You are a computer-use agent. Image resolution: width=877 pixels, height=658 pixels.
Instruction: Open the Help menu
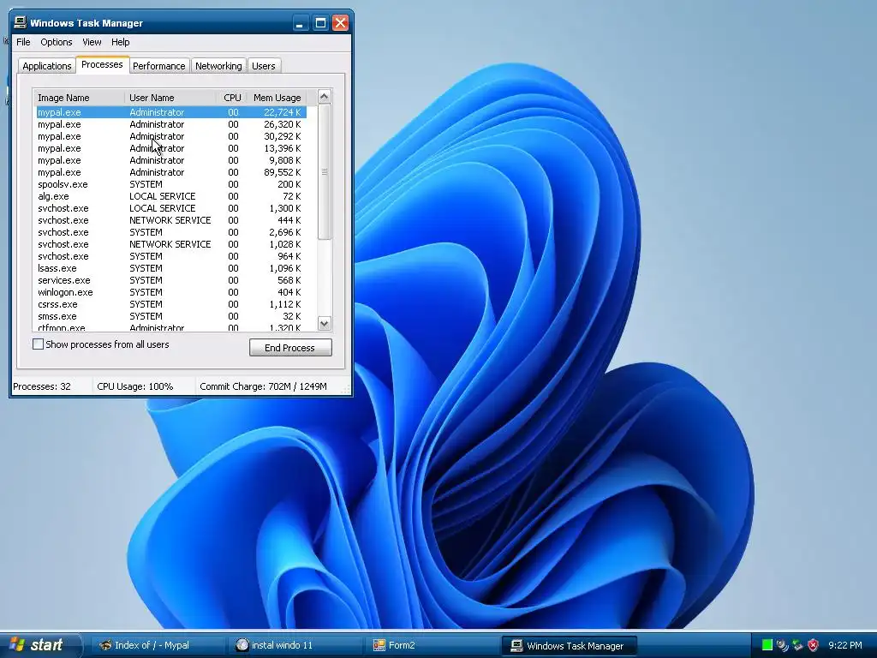pos(120,42)
